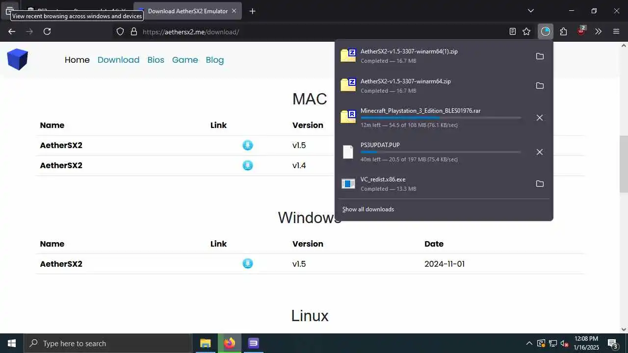Screen dimensions: 628x353
Task: Open the notification center icon
Action: pyautogui.click(x=612, y=343)
